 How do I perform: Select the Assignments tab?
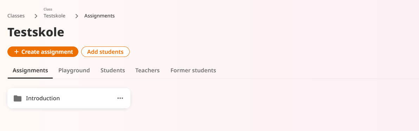click(30, 71)
